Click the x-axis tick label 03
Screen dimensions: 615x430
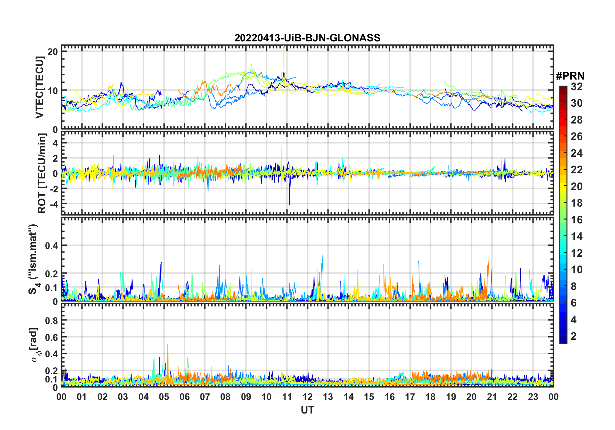click(x=123, y=397)
